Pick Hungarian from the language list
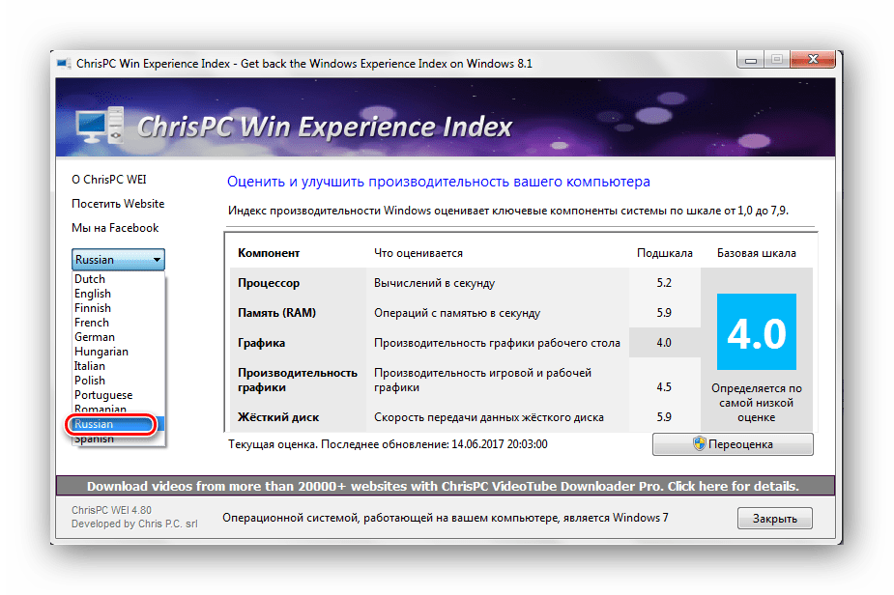 click(x=119, y=352)
